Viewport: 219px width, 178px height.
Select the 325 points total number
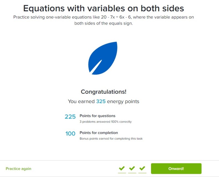101,101
